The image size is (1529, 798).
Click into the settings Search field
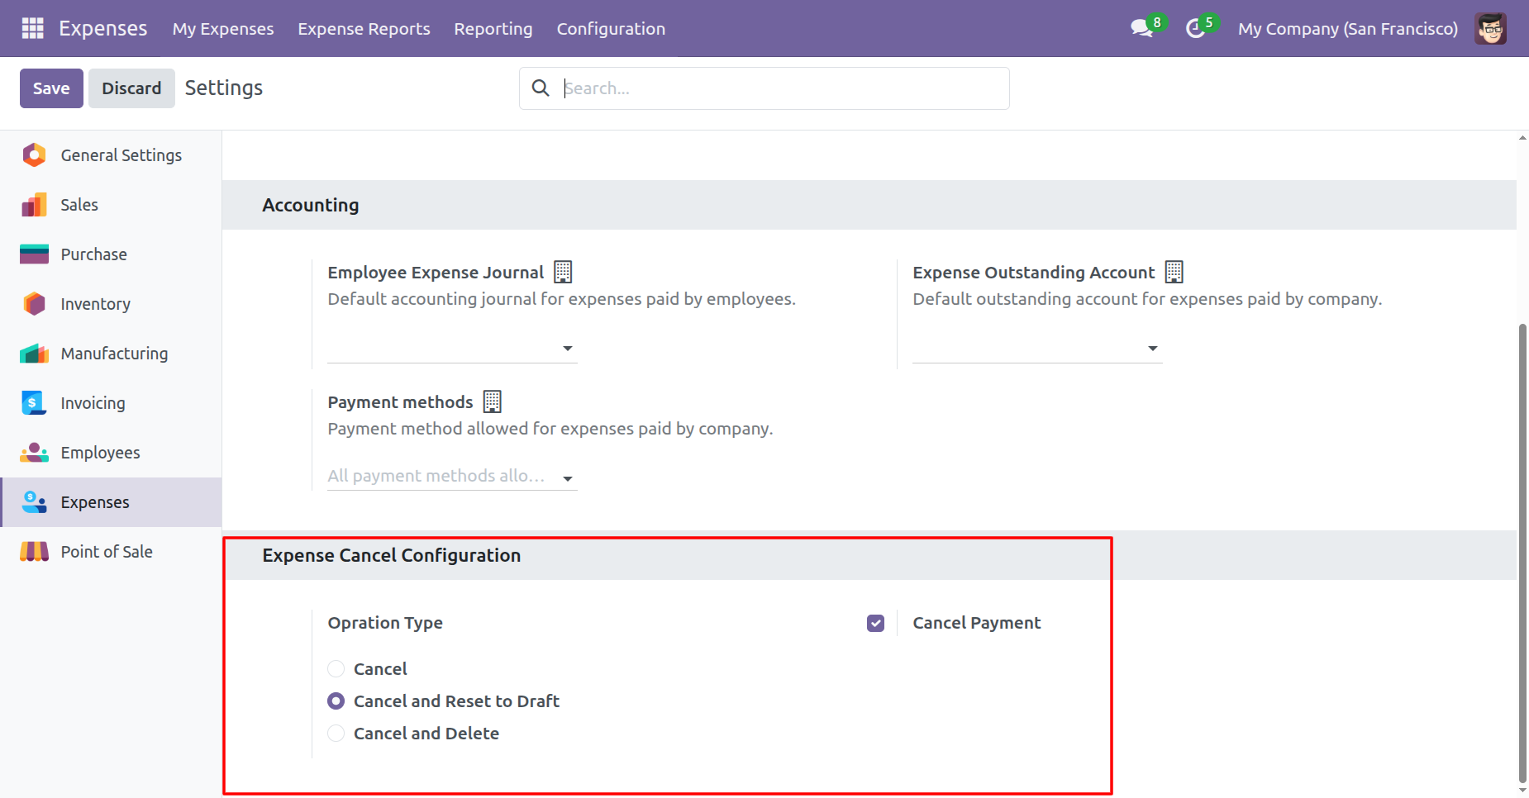point(777,88)
